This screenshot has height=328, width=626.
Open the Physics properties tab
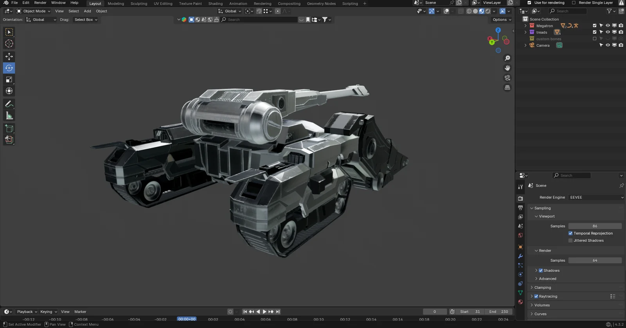coord(520,274)
